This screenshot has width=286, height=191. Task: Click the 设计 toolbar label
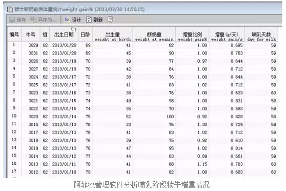pos(76,20)
